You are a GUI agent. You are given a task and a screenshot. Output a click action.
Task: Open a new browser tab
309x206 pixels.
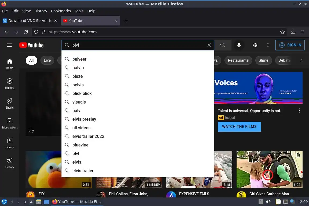coord(126,21)
